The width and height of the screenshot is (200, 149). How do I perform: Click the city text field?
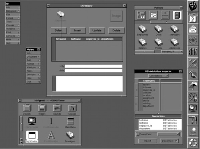tap(93, 66)
